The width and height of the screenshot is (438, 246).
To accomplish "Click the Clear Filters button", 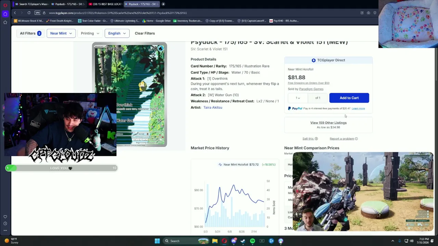I will coord(145,33).
